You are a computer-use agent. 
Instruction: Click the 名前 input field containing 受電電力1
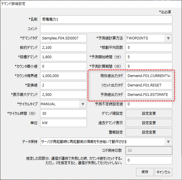coord(106,19)
